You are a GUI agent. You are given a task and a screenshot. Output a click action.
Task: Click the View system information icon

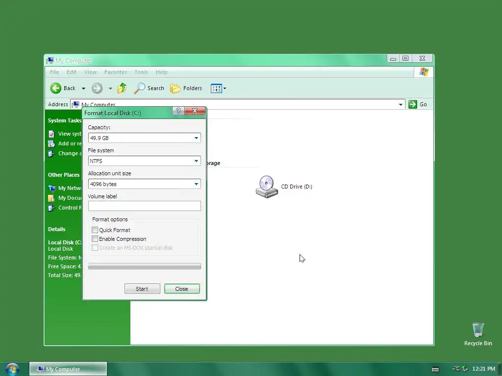[51, 134]
